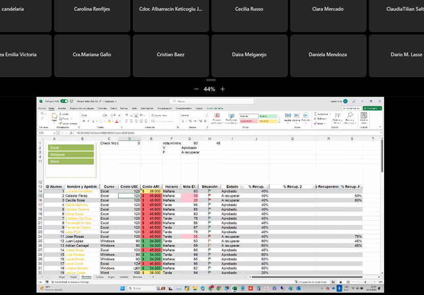The width and height of the screenshot is (424, 295).
Task: Select the Cristian Baez participant tile
Action: point(171,56)
